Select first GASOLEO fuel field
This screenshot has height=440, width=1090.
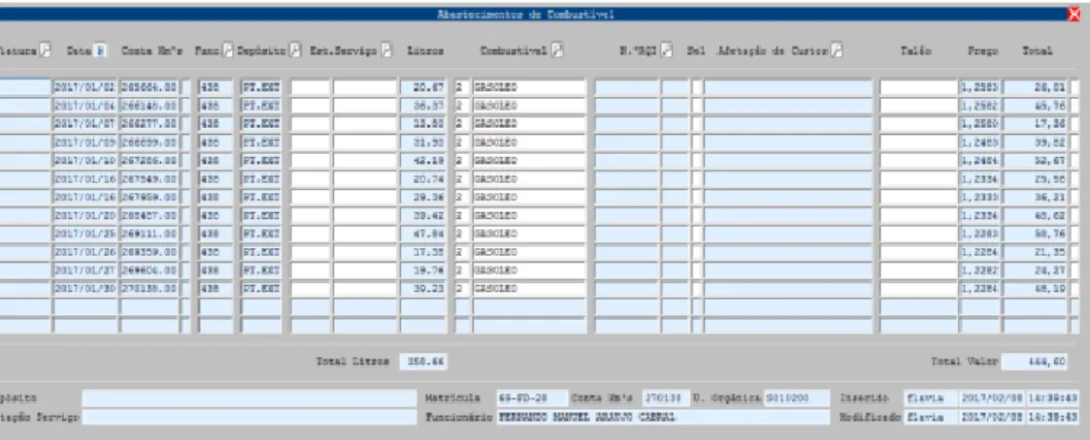pyautogui.click(x=530, y=87)
